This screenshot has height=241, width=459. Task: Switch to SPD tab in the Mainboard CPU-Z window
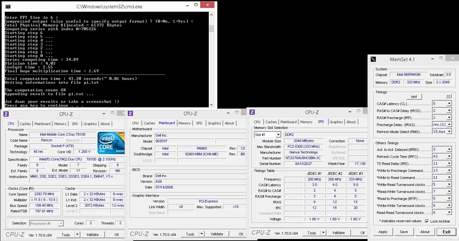click(x=199, y=123)
